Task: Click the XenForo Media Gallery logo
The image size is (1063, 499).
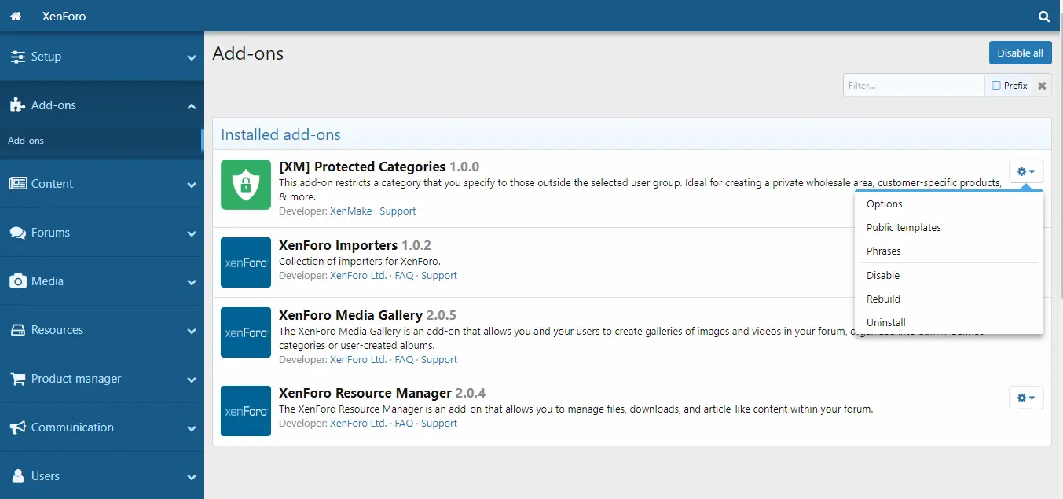Action: click(x=246, y=332)
